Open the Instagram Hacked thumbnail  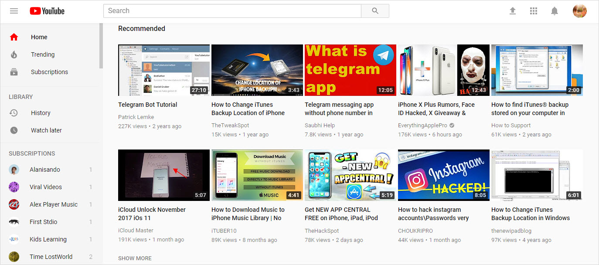444,175
